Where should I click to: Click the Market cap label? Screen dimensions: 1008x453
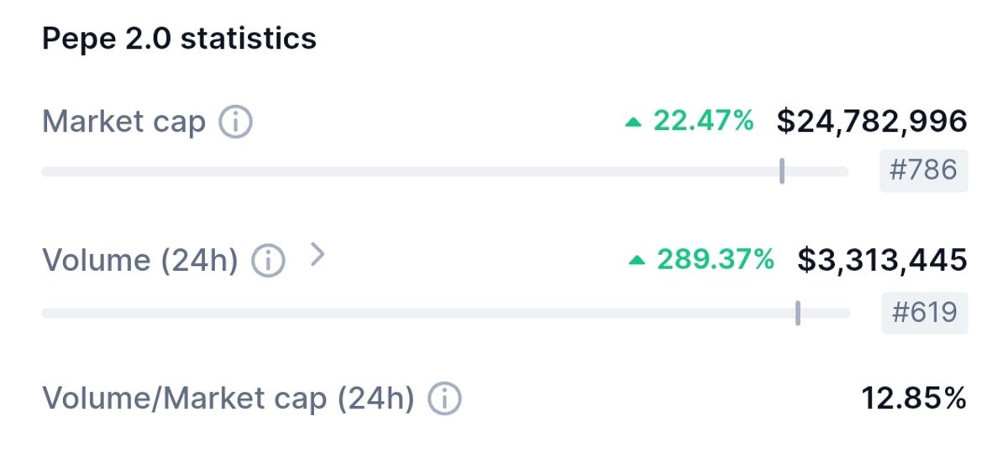pyautogui.click(x=124, y=122)
